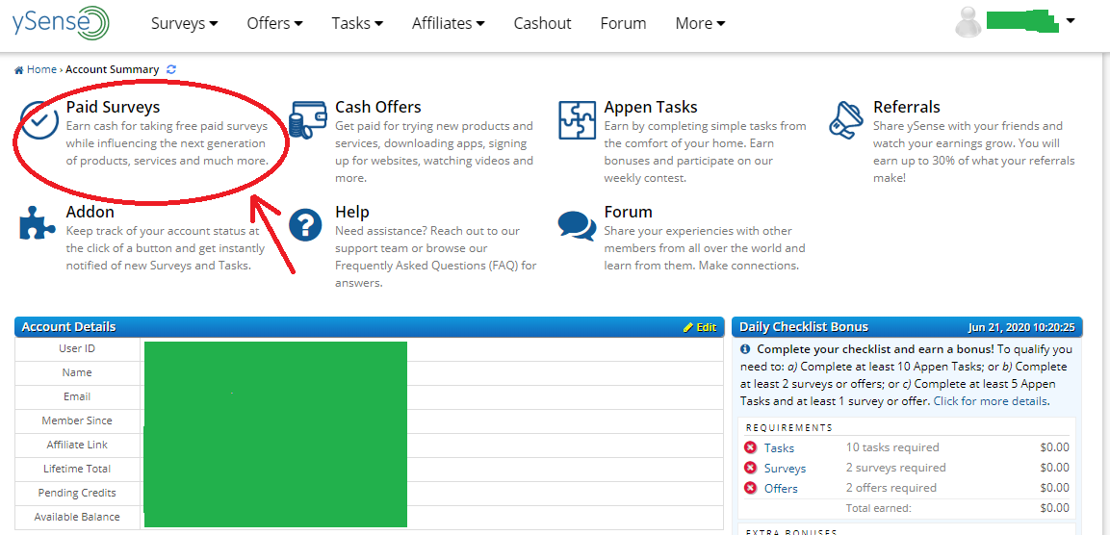Click the ySense logo
The height and width of the screenshot is (535, 1110).
point(61,23)
